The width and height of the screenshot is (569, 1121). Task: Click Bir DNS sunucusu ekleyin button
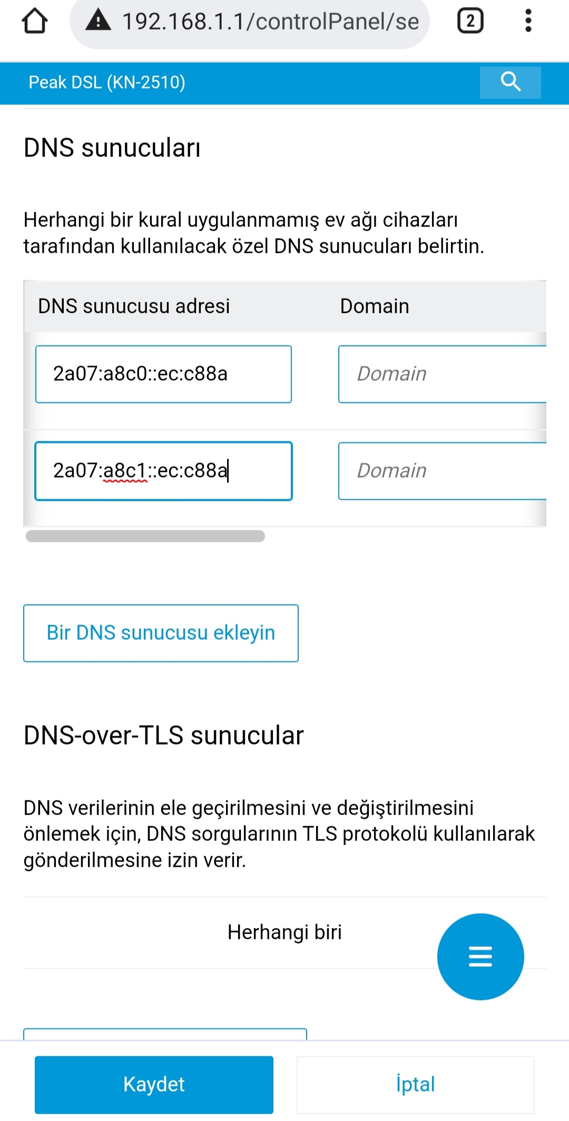161,633
